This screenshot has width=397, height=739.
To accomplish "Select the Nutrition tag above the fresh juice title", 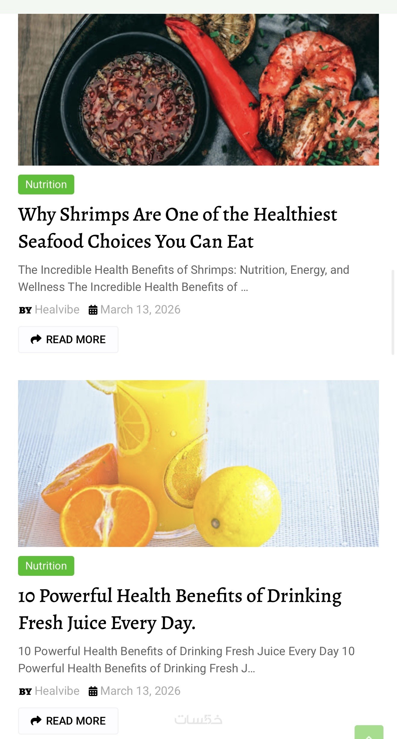I will pyautogui.click(x=46, y=566).
